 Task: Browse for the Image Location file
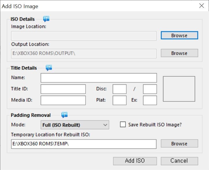tap(180, 35)
